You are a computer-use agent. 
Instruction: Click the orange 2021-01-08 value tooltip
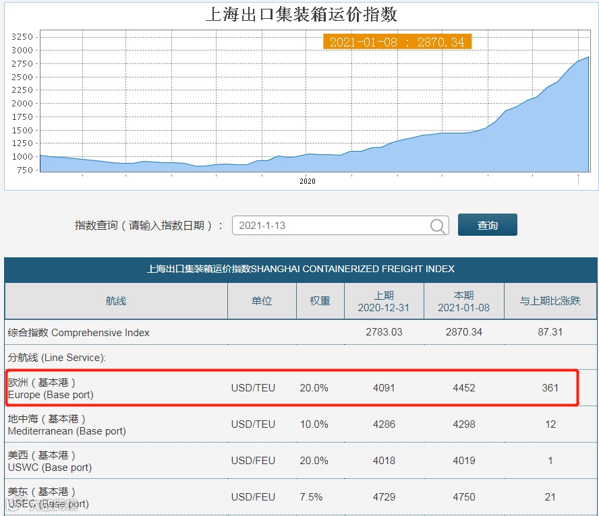(x=397, y=42)
